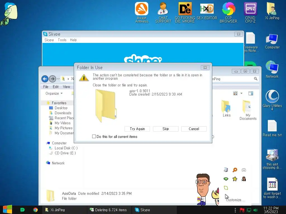Open the View menu in Explorer

tap(66, 87)
